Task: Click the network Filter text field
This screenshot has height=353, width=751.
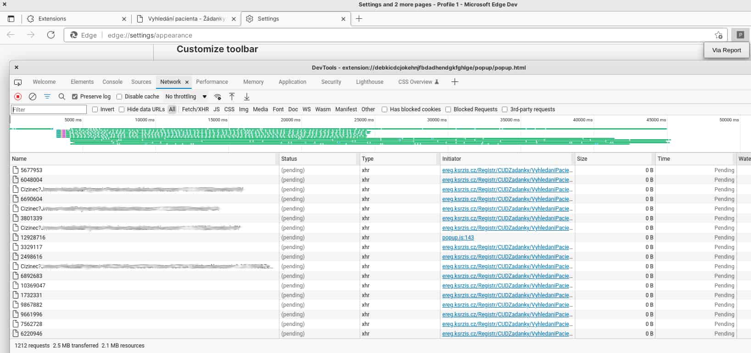Action: (x=49, y=109)
